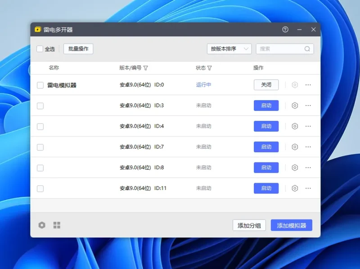The height and width of the screenshot is (269, 360).
Task: Start the ID:8 emulator with 启动
Action: [x=266, y=168]
